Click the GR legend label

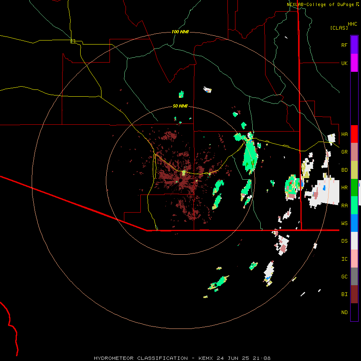click(x=344, y=152)
